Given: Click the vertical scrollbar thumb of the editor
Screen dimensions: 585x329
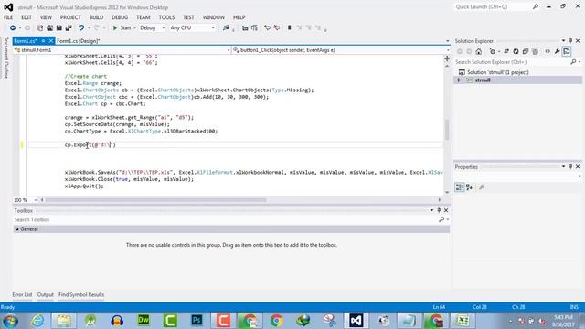Looking at the screenshot, I should click(x=447, y=130).
